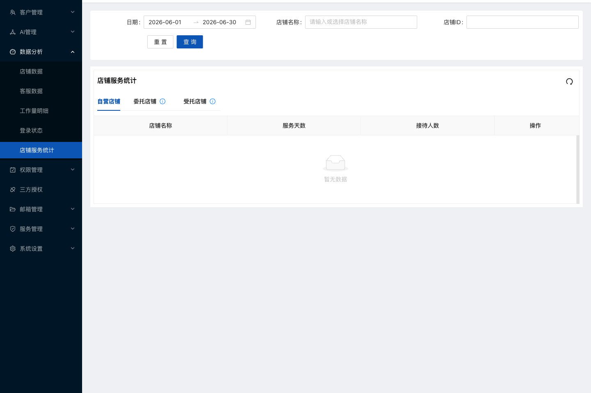The height and width of the screenshot is (393, 591).
Task: Click info icon beside 受托店铺
Action: coord(213,101)
